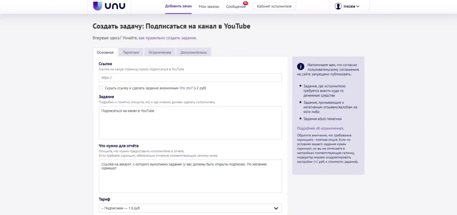Click the messages notification badge
The image size is (457, 215).
pos(245,3)
